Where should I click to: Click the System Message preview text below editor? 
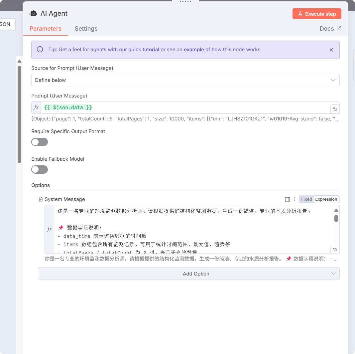191,259
